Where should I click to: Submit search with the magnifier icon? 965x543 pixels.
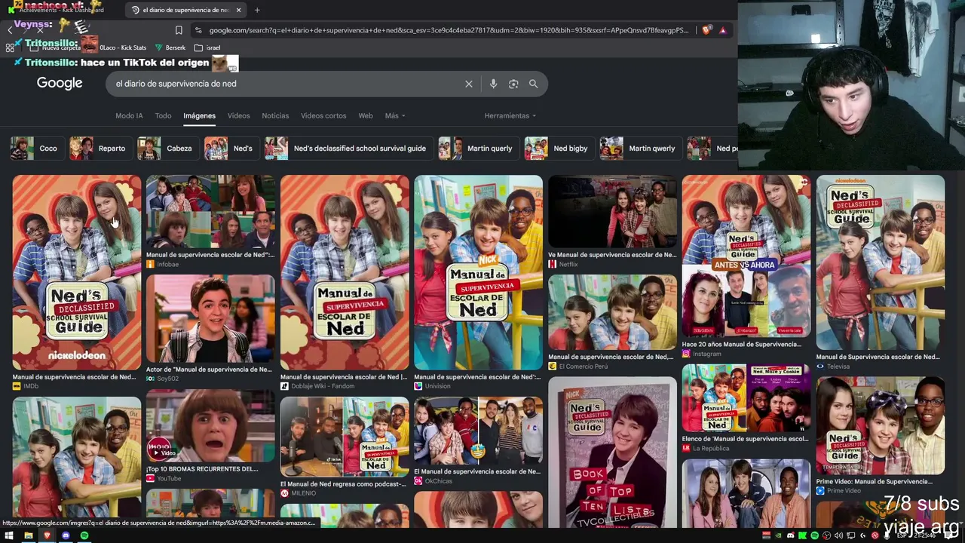coord(534,84)
